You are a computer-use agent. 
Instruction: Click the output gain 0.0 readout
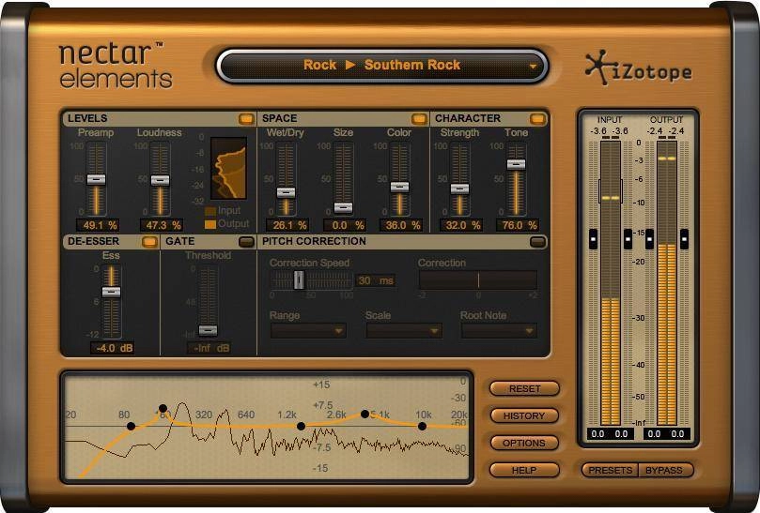tap(666, 433)
